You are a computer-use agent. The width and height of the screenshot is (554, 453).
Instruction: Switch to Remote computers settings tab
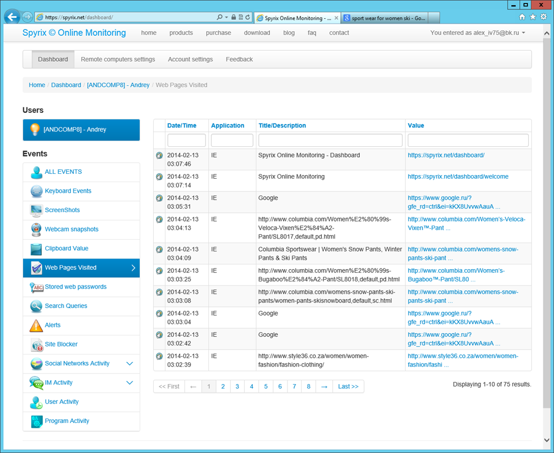118,59
